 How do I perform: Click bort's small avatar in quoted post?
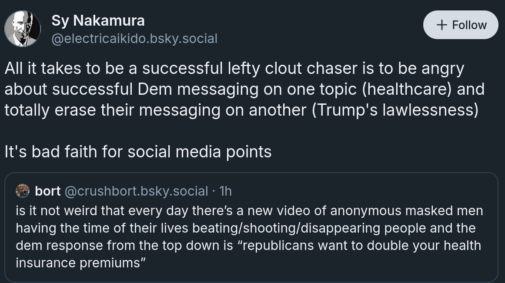pos(23,191)
